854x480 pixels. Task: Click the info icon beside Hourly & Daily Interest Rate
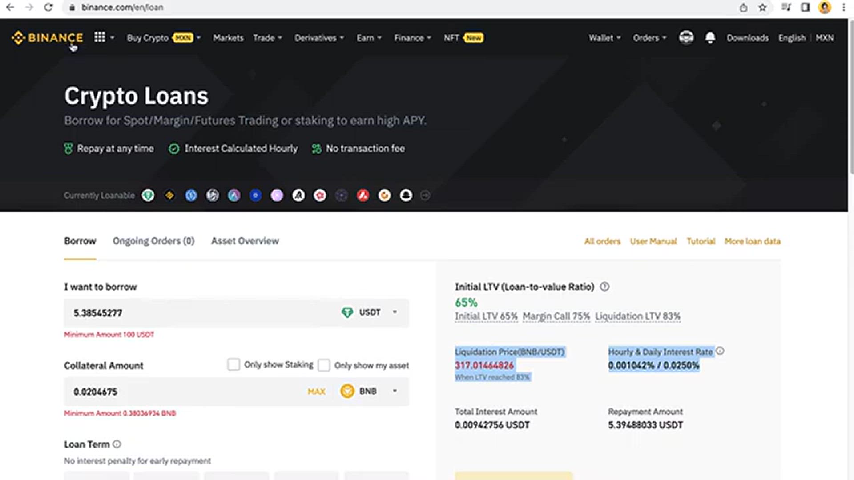[x=720, y=351]
